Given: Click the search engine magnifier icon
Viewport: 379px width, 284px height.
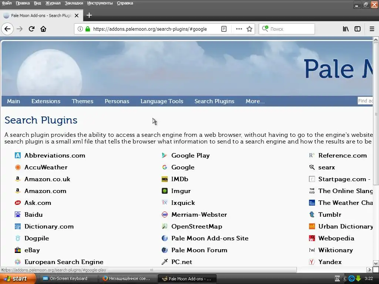Looking at the screenshot, I should point(265,28).
